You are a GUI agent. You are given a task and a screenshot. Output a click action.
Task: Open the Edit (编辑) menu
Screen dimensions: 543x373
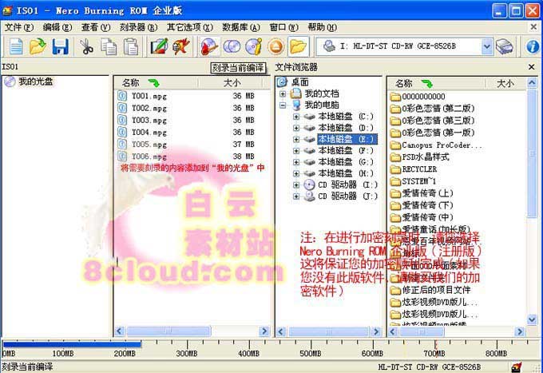click(57, 27)
